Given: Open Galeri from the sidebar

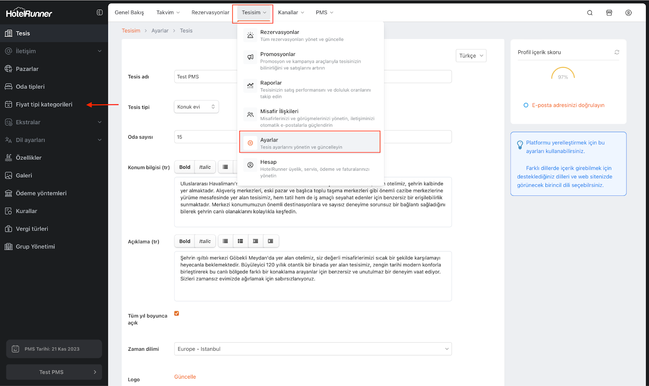Looking at the screenshot, I should pyautogui.click(x=24, y=176).
